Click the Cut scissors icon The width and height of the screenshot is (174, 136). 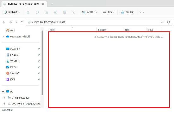point(28,12)
